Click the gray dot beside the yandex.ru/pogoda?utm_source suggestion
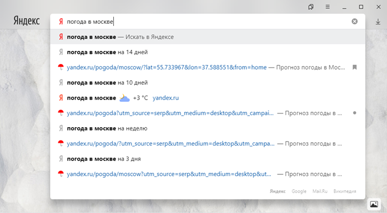The width and height of the screenshot is (387, 213). click(x=355, y=113)
